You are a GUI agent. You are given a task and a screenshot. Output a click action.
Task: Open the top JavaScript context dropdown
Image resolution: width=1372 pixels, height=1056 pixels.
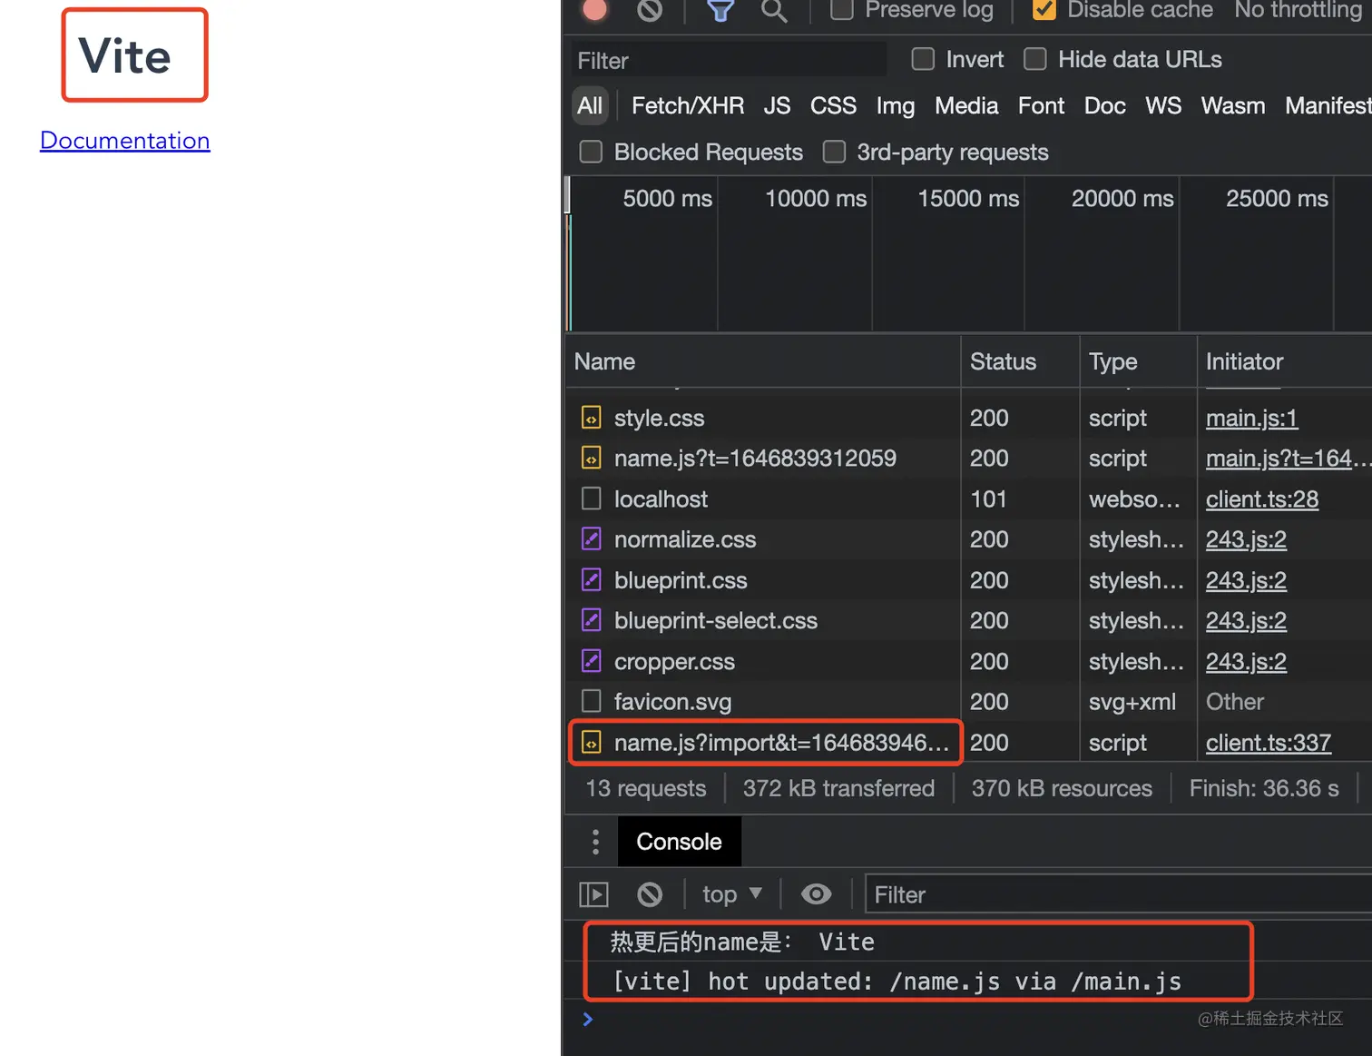(x=732, y=894)
